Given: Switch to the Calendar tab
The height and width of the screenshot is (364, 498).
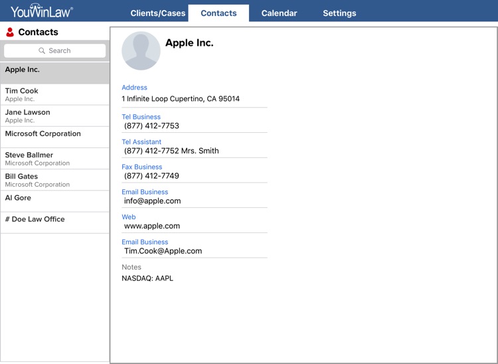Looking at the screenshot, I should coord(279,13).
